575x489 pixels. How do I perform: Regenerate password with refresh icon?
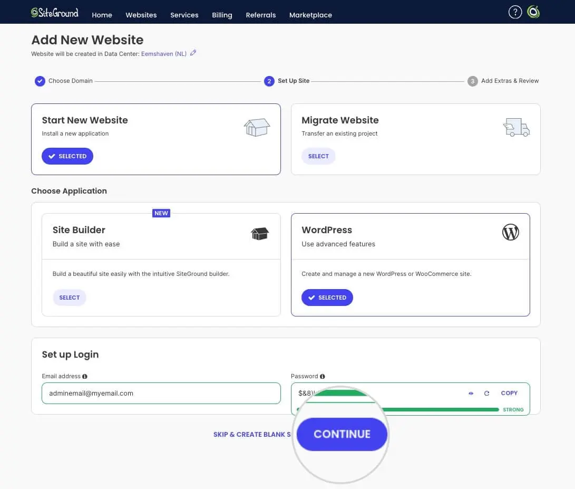[486, 394]
